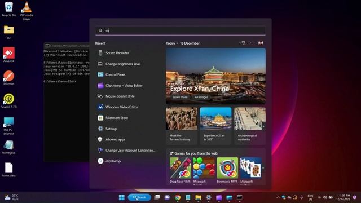Screen dimensions: 361x203
Task: Open the three-dot more options menu
Action: tap(252, 43)
